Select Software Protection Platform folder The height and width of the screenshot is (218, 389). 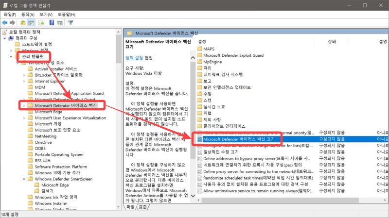(x=61, y=167)
